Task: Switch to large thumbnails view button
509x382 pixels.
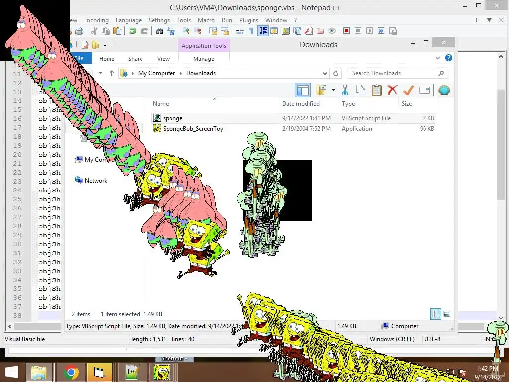Action: (x=447, y=314)
